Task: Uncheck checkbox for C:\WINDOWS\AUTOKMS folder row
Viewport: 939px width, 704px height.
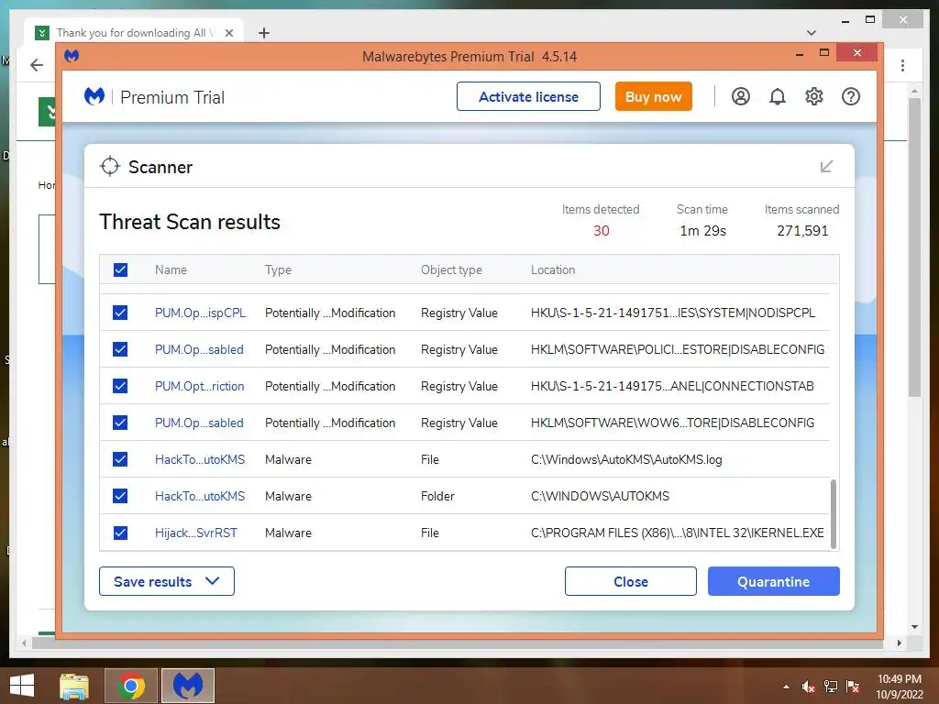Action: tap(120, 496)
